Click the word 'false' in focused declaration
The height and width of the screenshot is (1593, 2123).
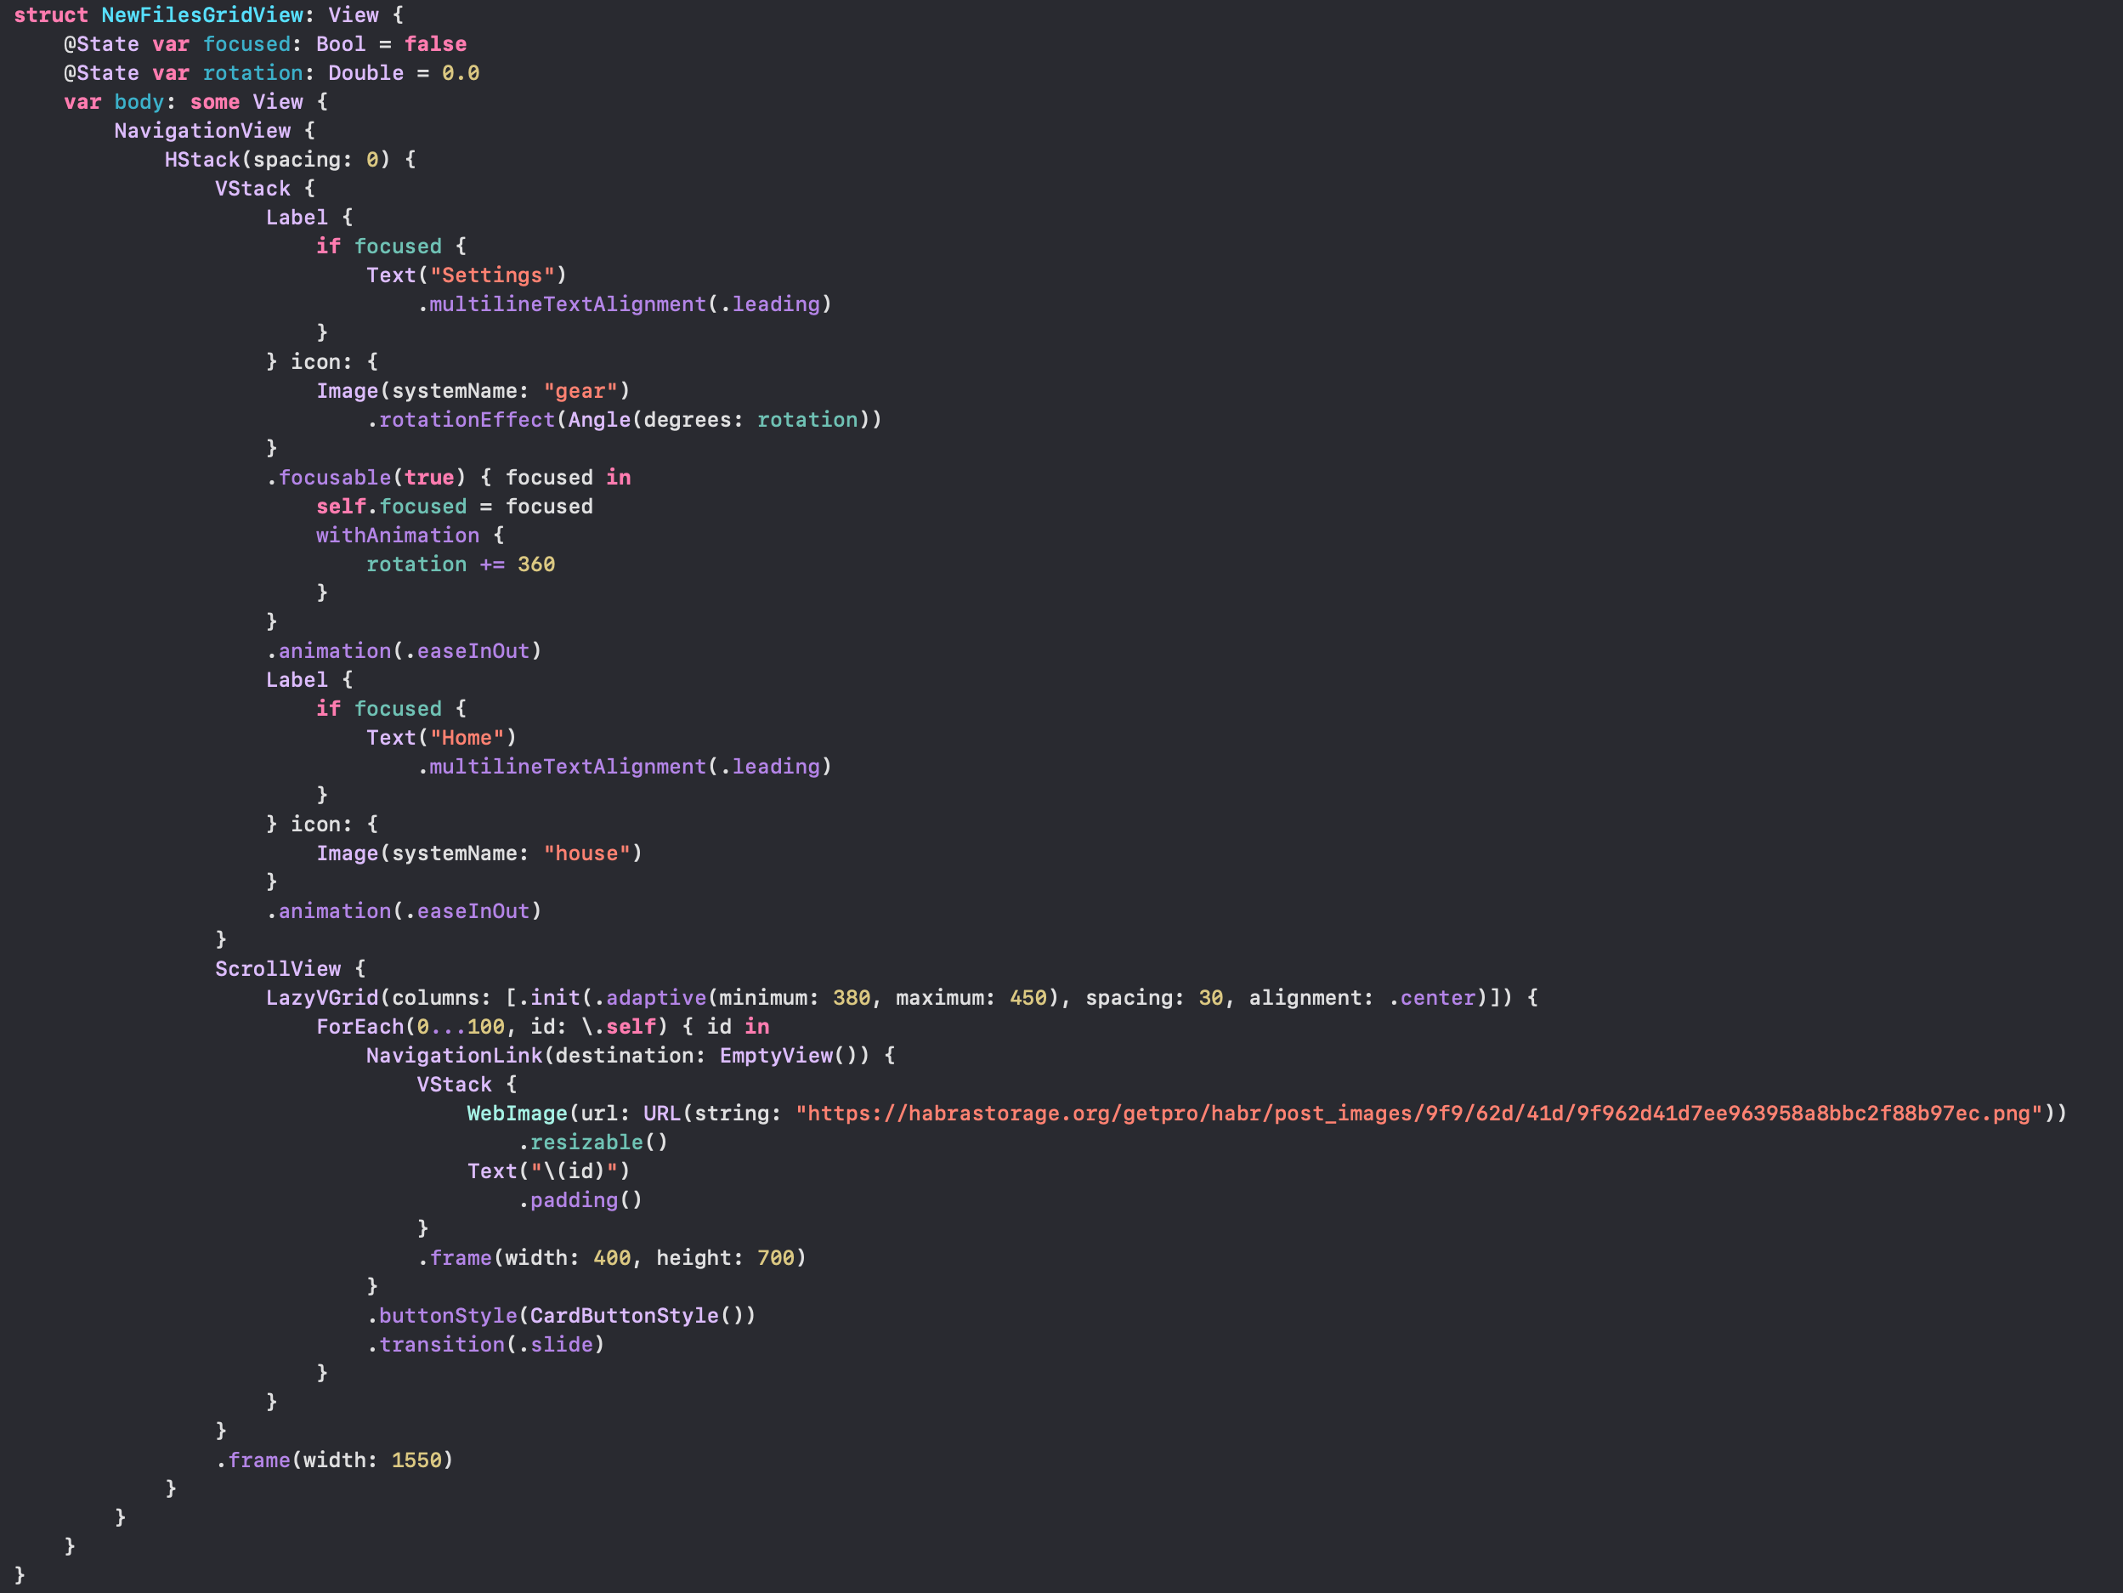coord(436,44)
